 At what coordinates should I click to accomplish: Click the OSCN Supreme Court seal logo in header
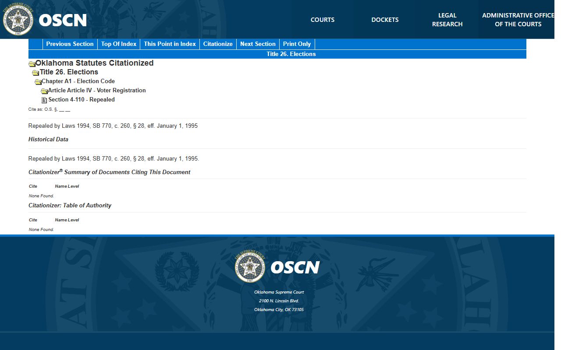click(18, 19)
